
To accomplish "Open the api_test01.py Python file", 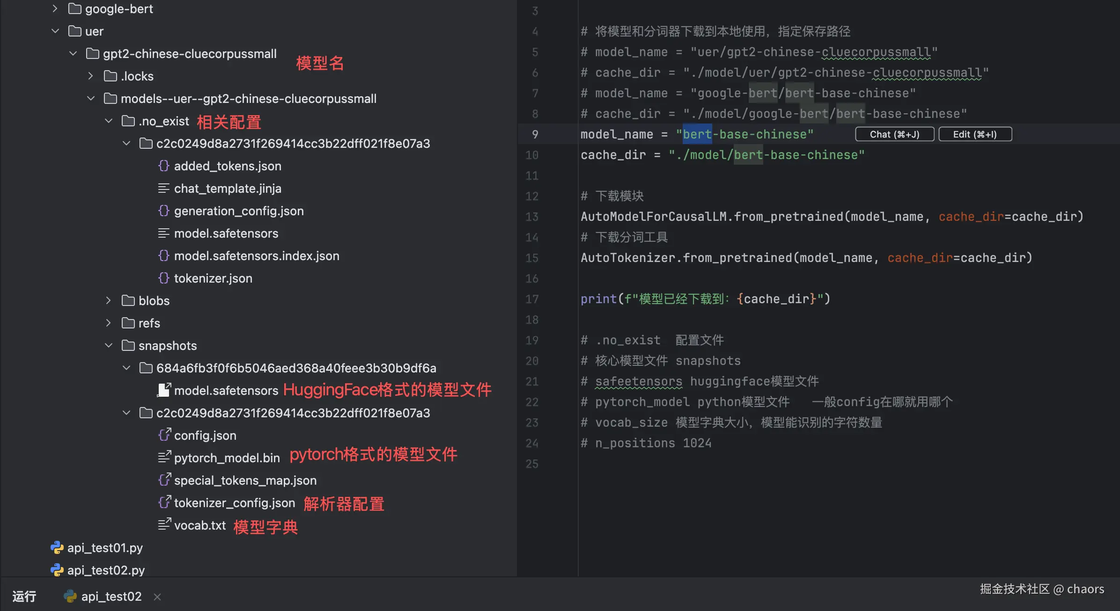I will pyautogui.click(x=104, y=547).
